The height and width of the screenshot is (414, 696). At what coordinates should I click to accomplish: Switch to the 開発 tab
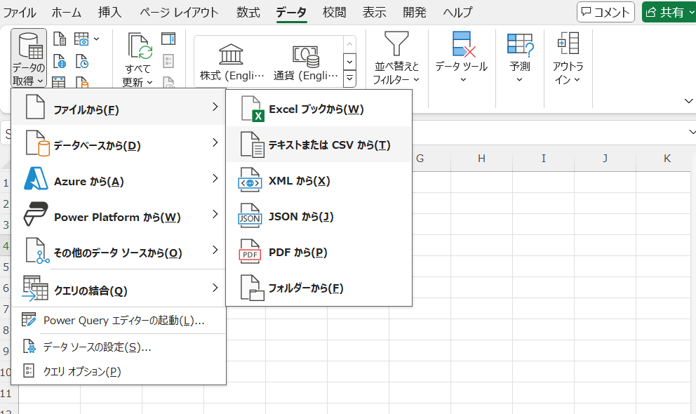[415, 13]
